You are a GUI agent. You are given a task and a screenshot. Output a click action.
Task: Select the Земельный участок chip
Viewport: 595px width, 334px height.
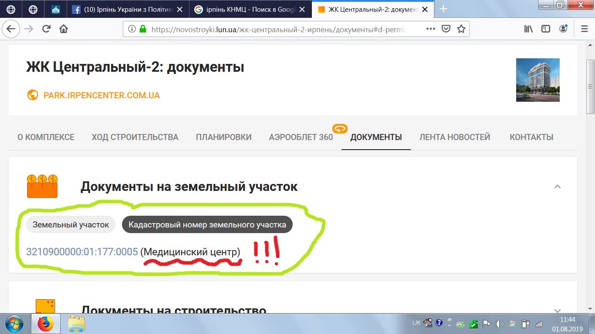pyautogui.click(x=71, y=224)
